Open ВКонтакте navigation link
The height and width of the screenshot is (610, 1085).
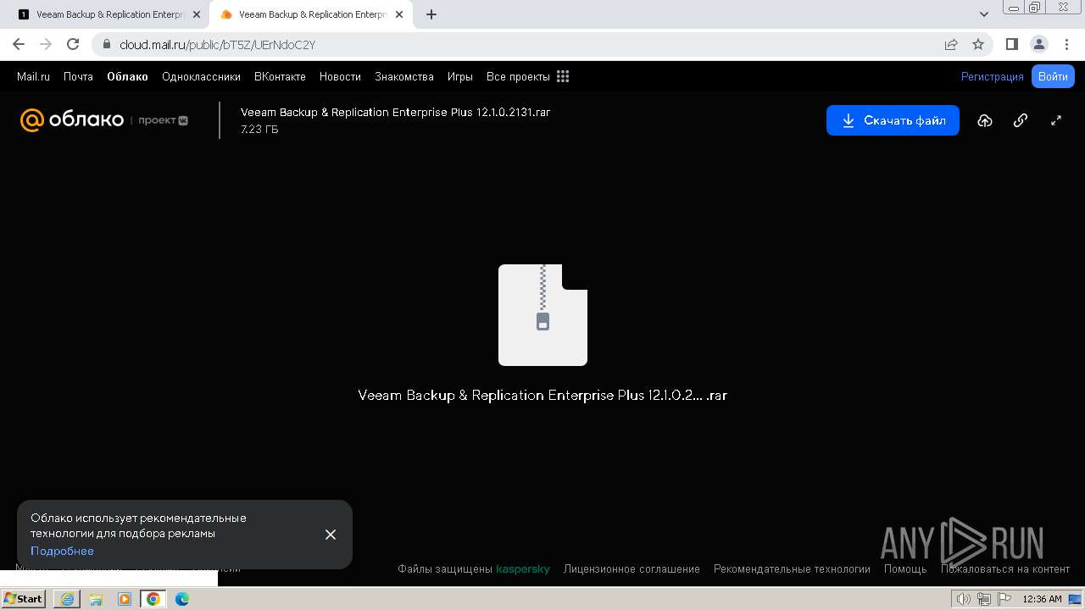280,76
